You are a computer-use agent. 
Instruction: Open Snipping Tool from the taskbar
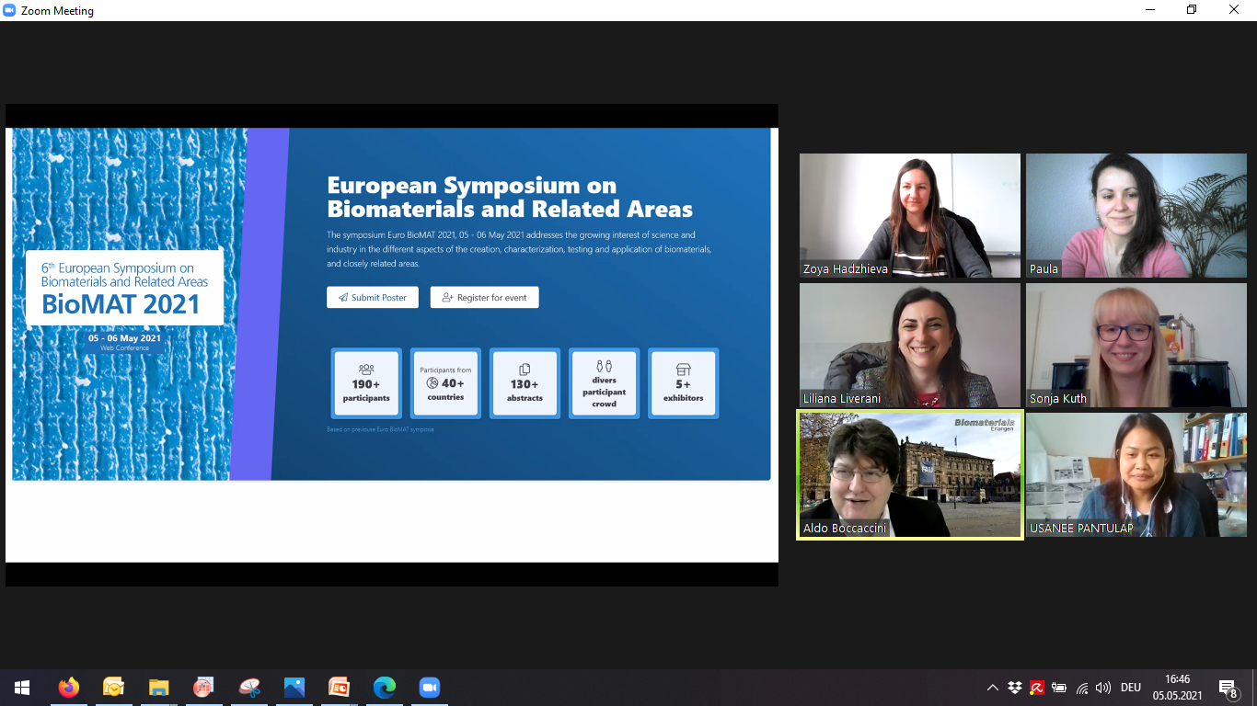(x=248, y=688)
